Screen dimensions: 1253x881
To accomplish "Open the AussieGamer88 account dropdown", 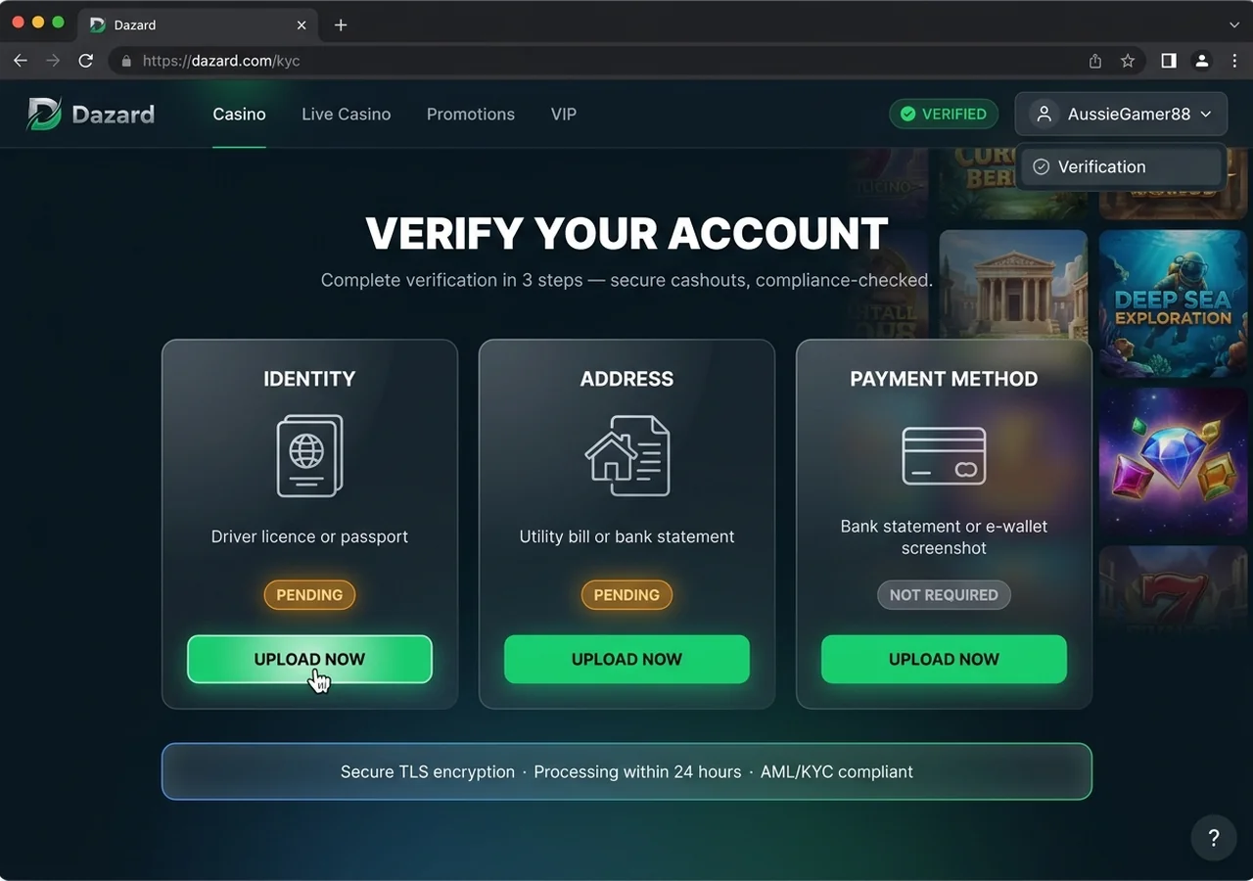I will tap(1121, 115).
